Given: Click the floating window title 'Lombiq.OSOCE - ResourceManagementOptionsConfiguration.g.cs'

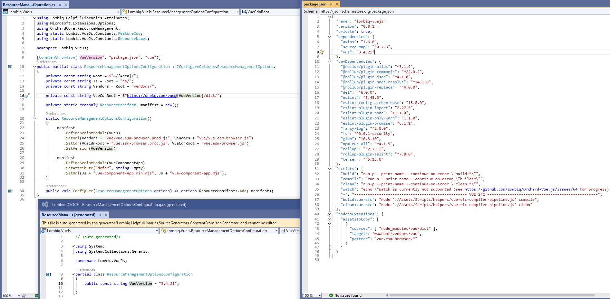Looking at the screenshot, I should click(119, 205).
